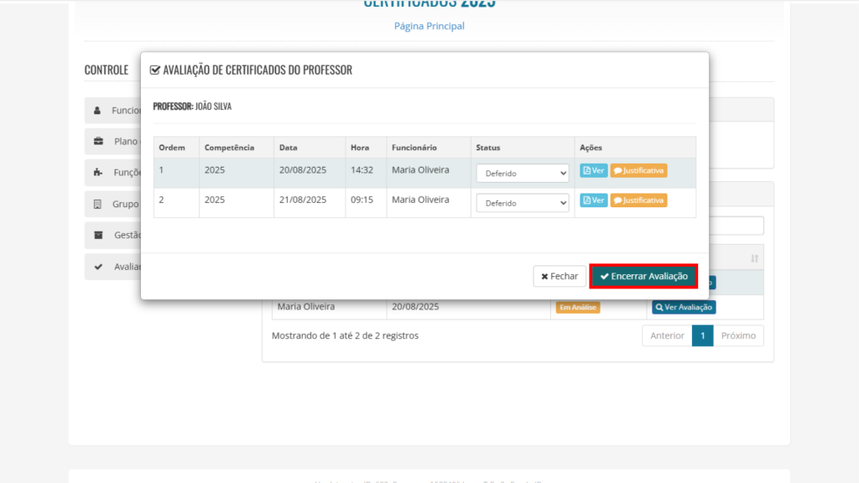
Task: Open Status dropdown for order 1
Action: (x=523, y=173)
